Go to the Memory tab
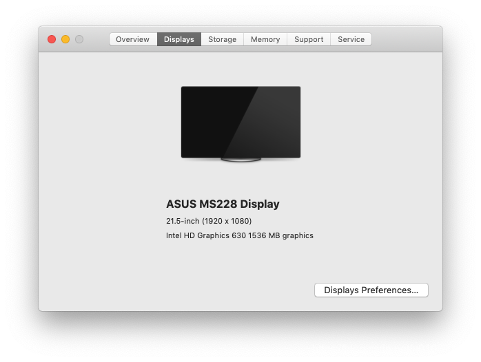The image size is (481, 362). pyautogui.click(x=265, y=39)
